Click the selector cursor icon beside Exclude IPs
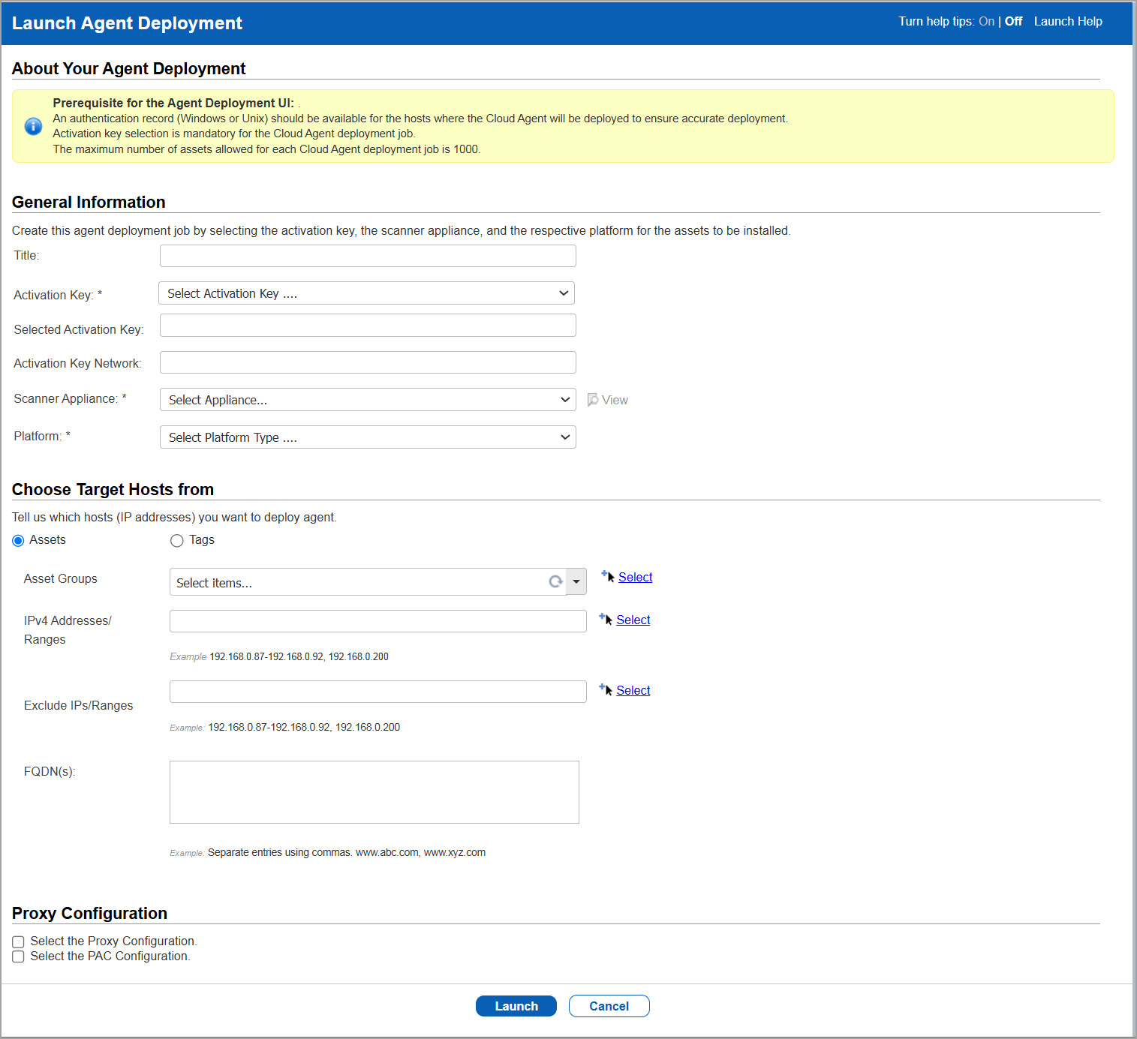 tap(605, 689)
